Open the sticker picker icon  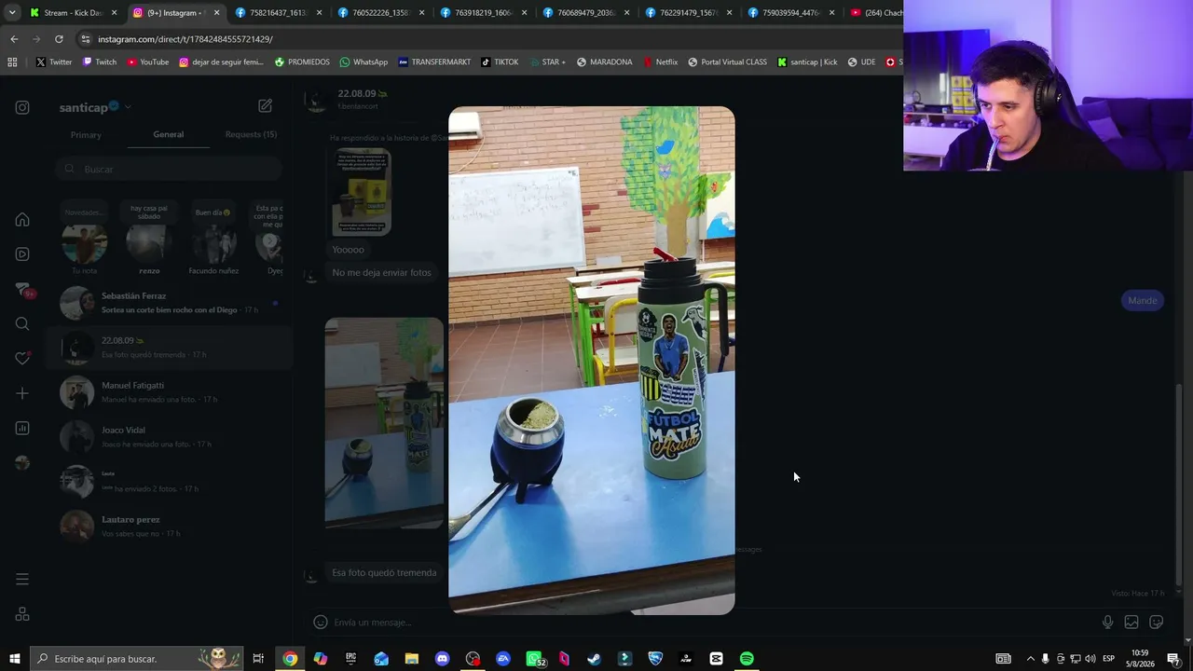(x=1157, y=623)
